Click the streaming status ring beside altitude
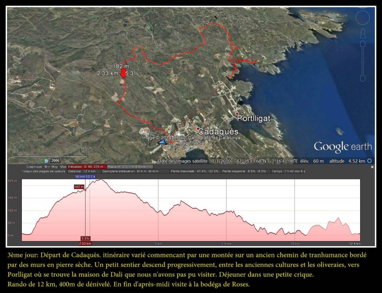This screenshot has height=293, width=382. (370, 161)
